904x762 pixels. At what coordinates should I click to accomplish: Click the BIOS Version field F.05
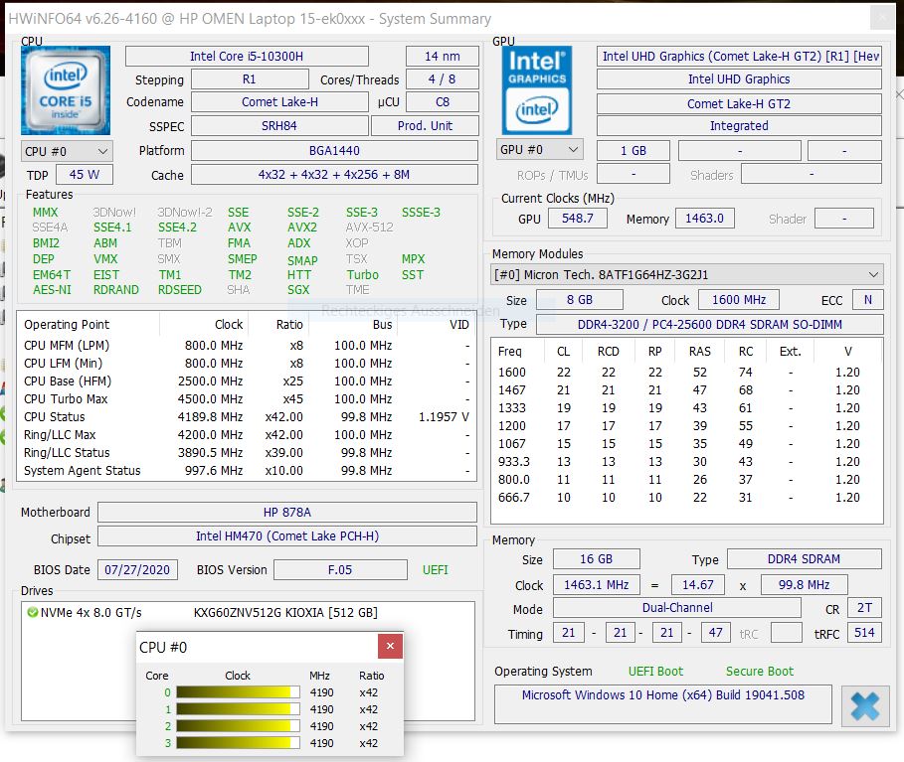[x=340, y=569]
